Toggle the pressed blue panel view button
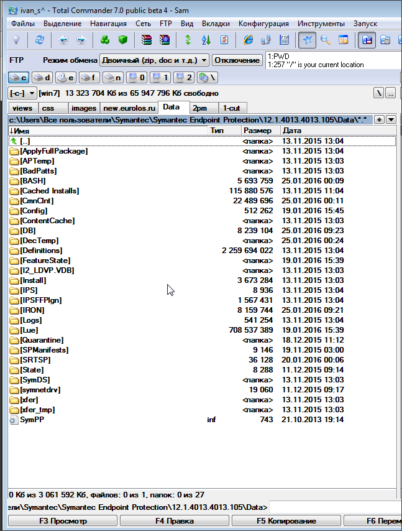 (367, 40)
